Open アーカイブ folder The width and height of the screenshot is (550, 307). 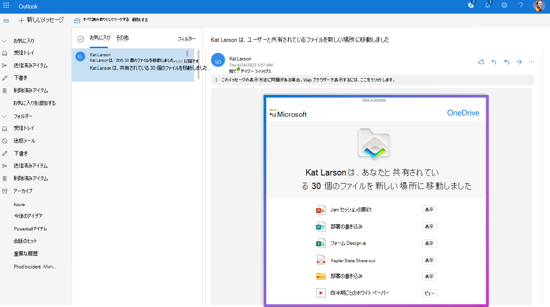point(23,191)
